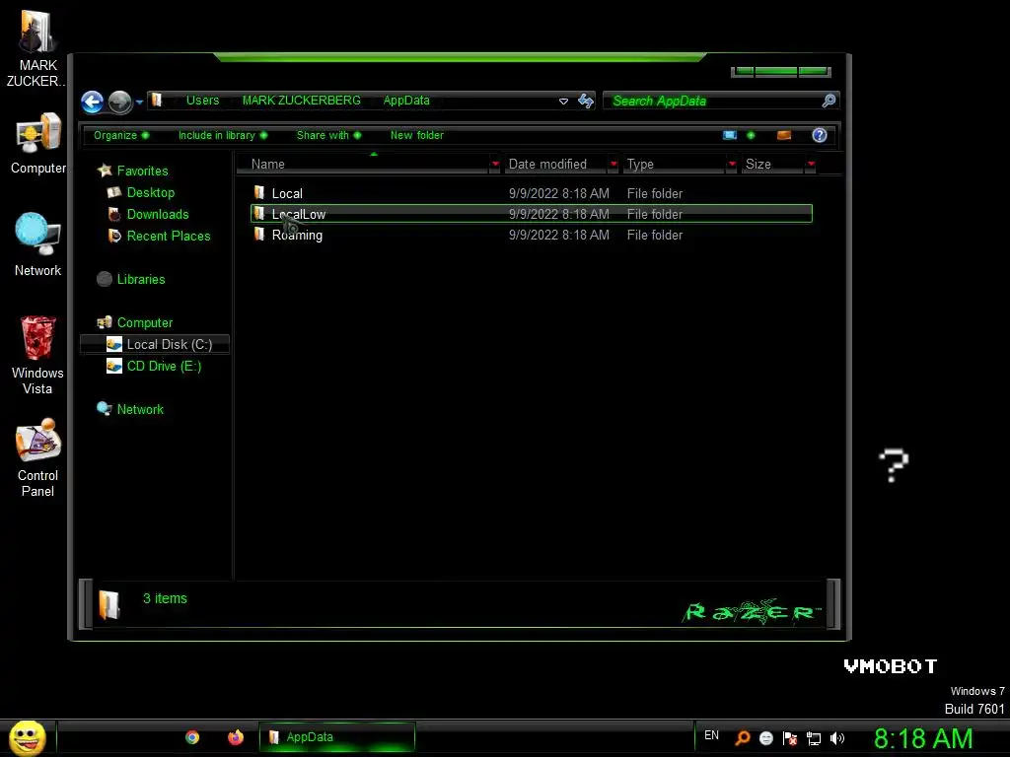Screen dimensions: 1010x757
Task: Sort by Type column header
Action: (x=674, y=165)
